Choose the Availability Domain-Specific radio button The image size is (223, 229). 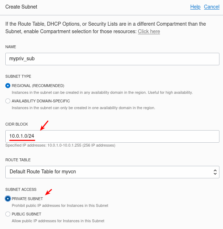pos(8,101)
